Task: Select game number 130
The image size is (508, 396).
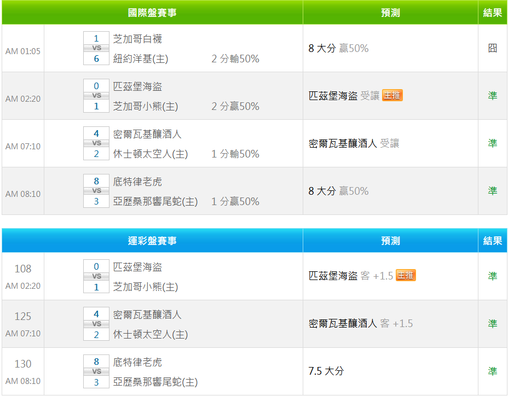Action: point(23,364)
